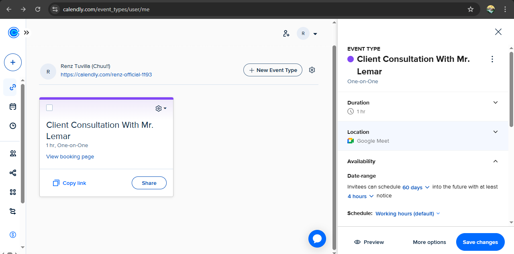Expand the left sidebar navigation
Screen dimensions: 514x254
(27, 33)
